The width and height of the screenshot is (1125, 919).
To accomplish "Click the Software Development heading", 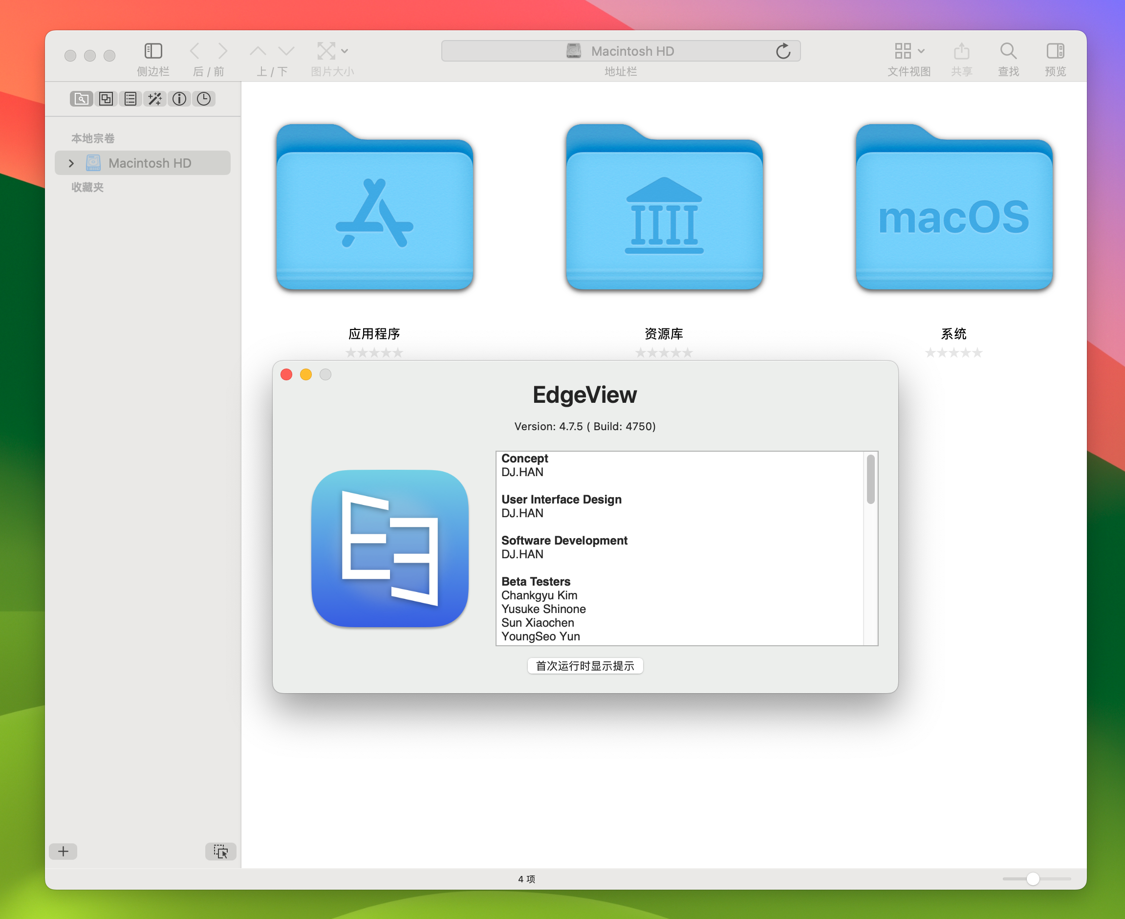I will pyautogui.click(x=564, y=541).
